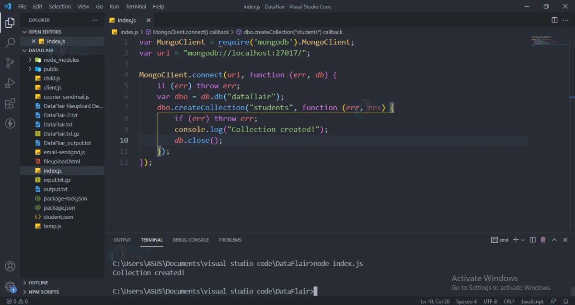The image size is (575, 305).
Task: Click index.js in the breadcrumb
Action: pos(129,32)
